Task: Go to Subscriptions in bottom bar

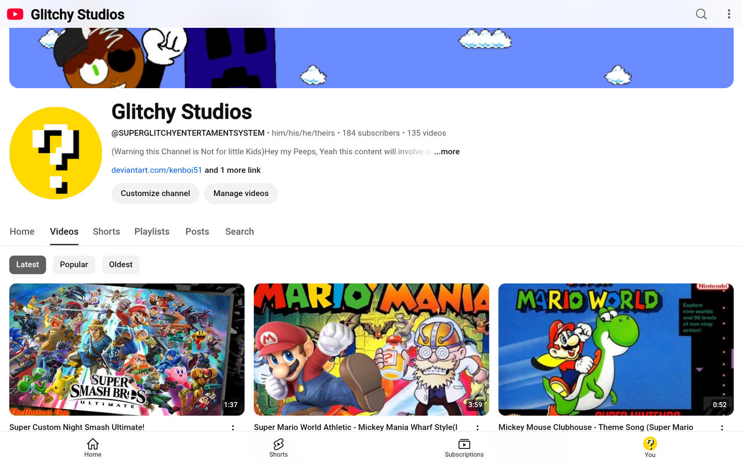Action: pos(464,448)
